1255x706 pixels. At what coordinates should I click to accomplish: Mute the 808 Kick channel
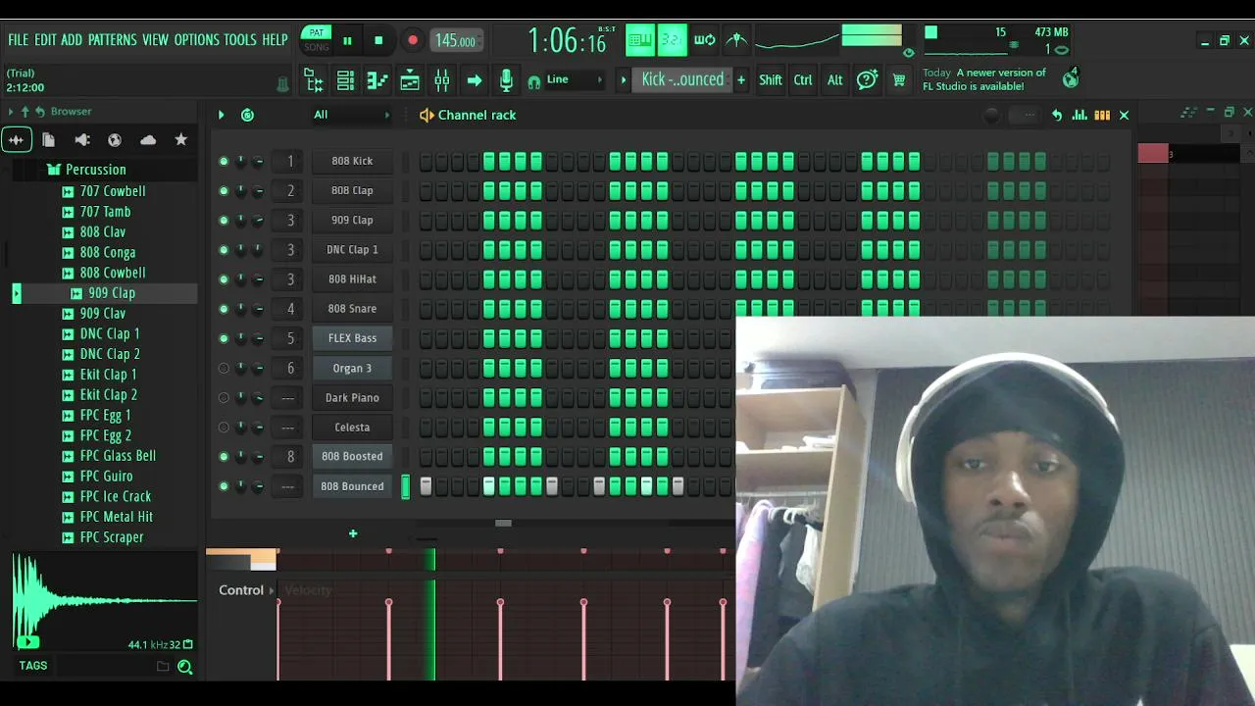point(224,161)
